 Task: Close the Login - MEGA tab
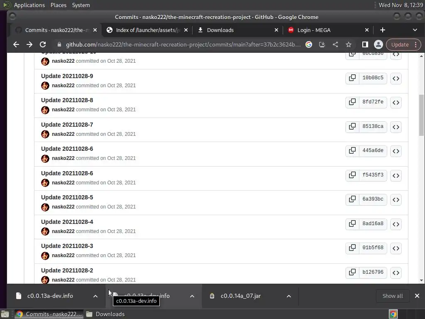click(x=367, y=30)
